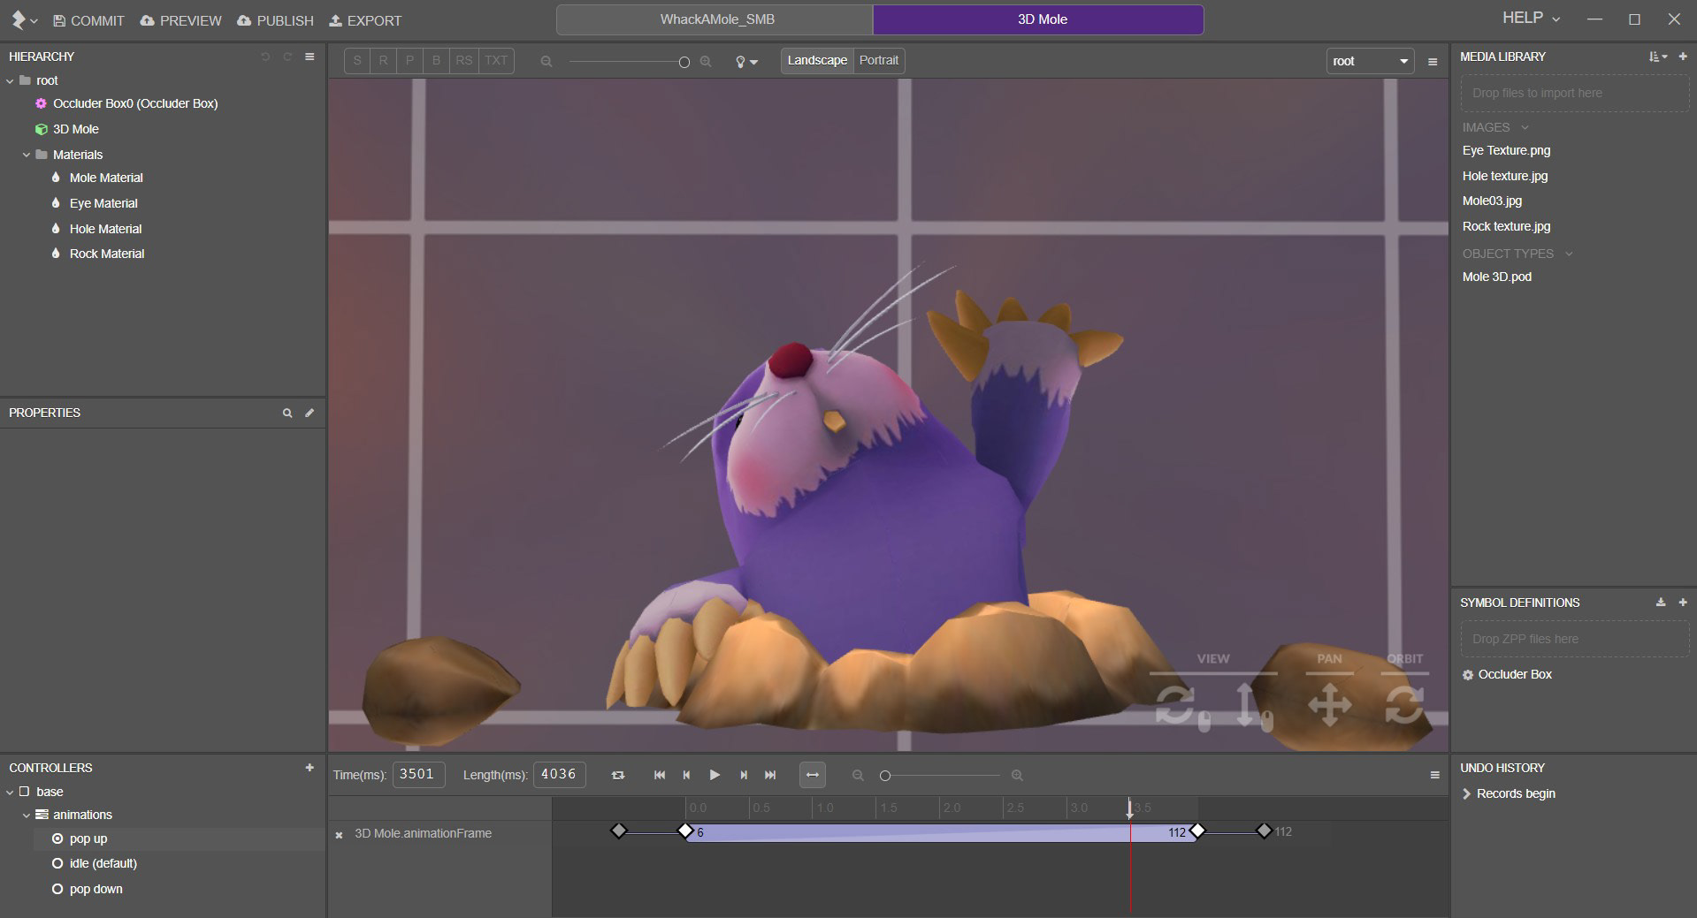Viewport: 1697px width, 918px height.
Task: Add a new controller
Action: tap(310, 768)
